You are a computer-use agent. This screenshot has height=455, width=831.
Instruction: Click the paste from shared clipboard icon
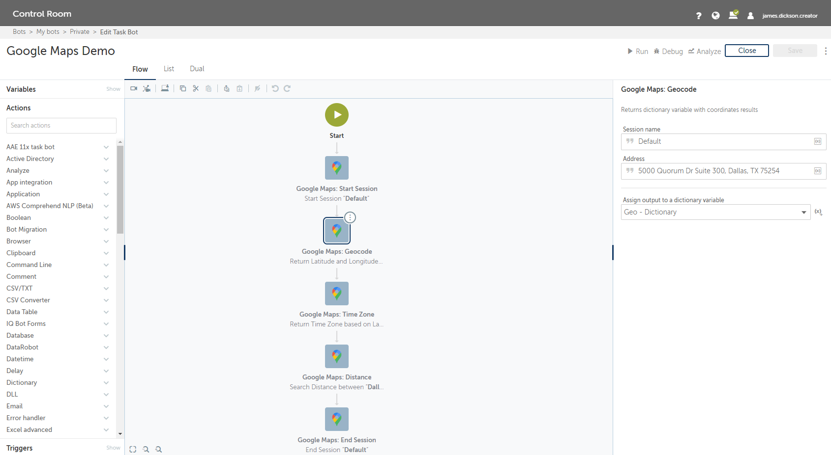(x=239, y=88)
